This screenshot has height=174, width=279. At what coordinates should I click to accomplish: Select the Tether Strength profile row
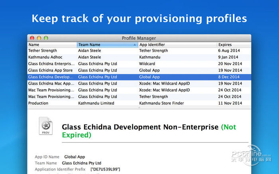(x=139, y=51)
